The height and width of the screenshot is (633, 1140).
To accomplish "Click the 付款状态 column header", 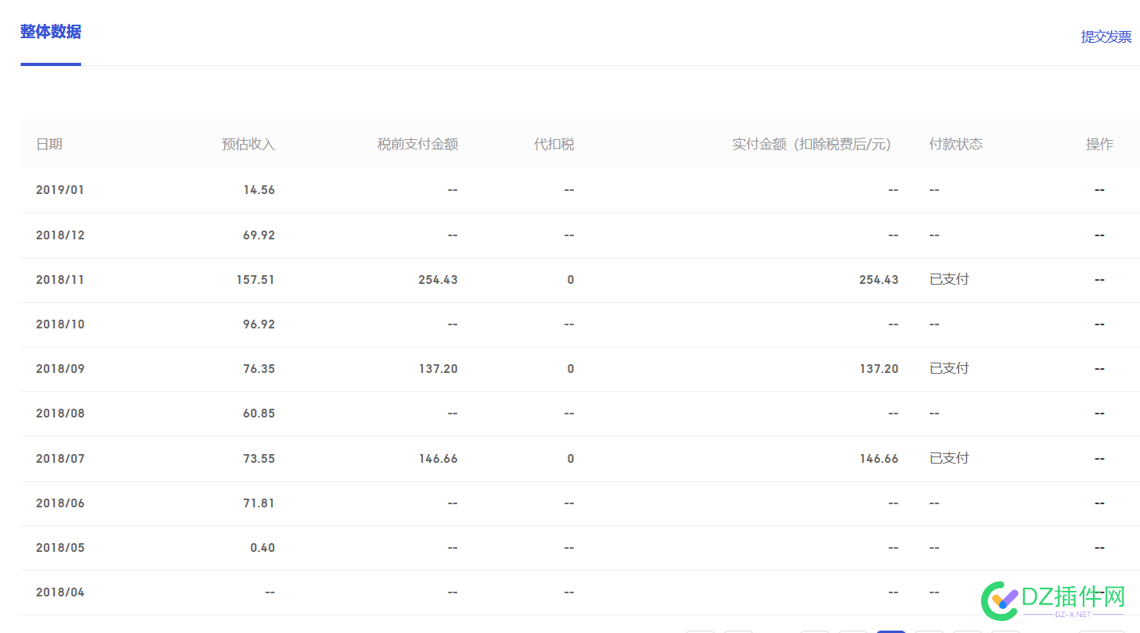I will click(x=956, y=144).
